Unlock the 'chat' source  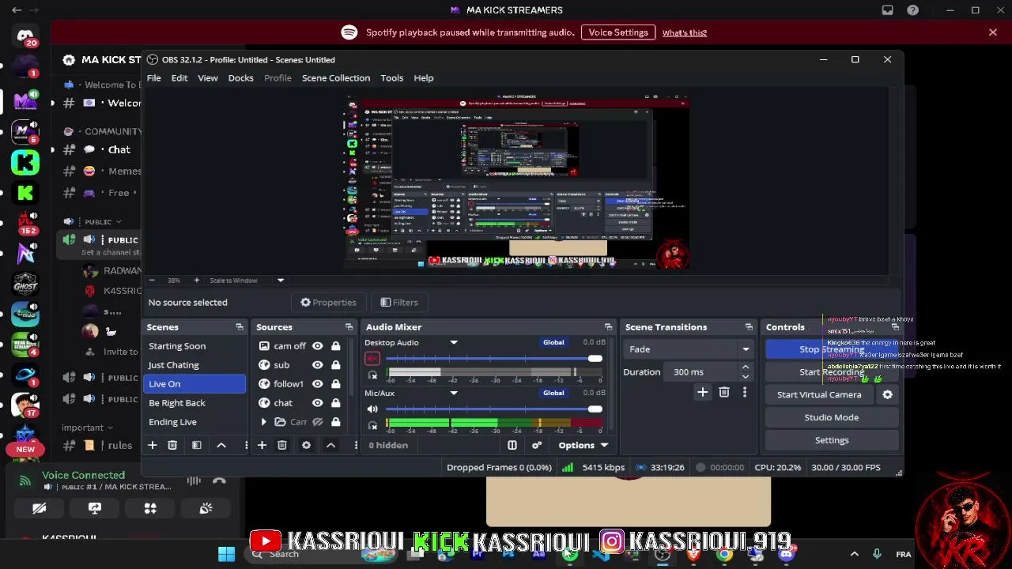(x=336, y=403)
